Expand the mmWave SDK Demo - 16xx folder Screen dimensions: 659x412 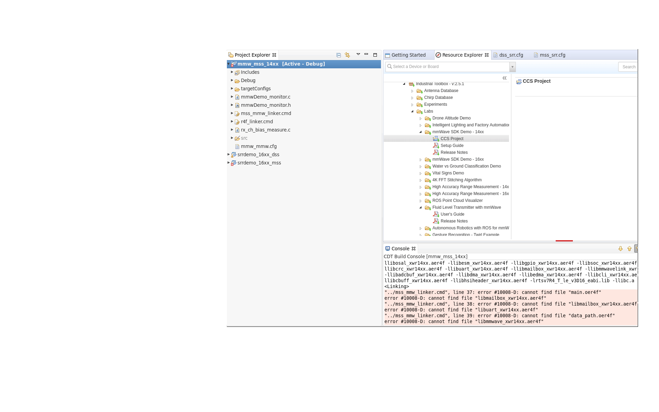coord(420,160)
